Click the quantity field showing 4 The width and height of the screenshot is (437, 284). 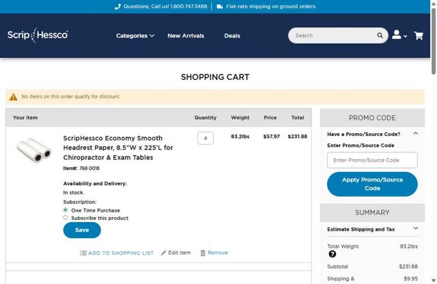pyautogui.click(x=206, y=138)
